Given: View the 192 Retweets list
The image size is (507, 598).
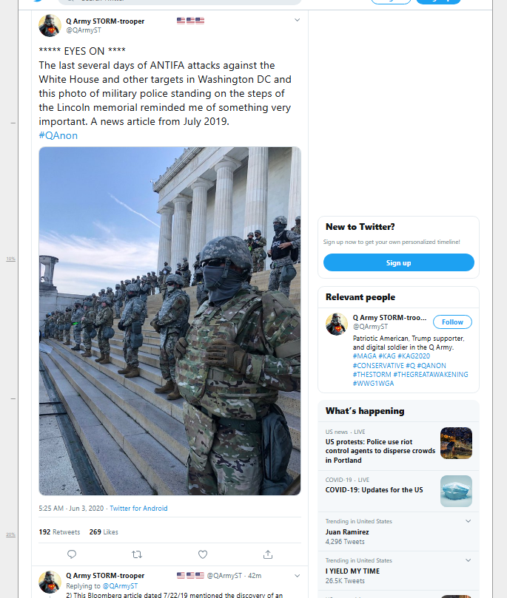Looking at the screenshot, I should 59,531.
